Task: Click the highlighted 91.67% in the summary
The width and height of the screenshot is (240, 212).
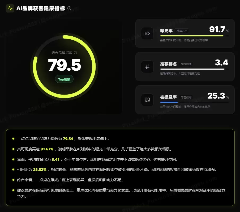Action: tap(47, 149)
